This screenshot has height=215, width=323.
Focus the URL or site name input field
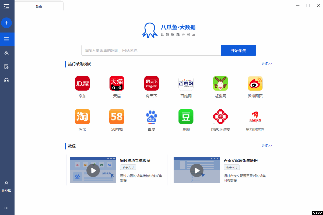[151, 51]
